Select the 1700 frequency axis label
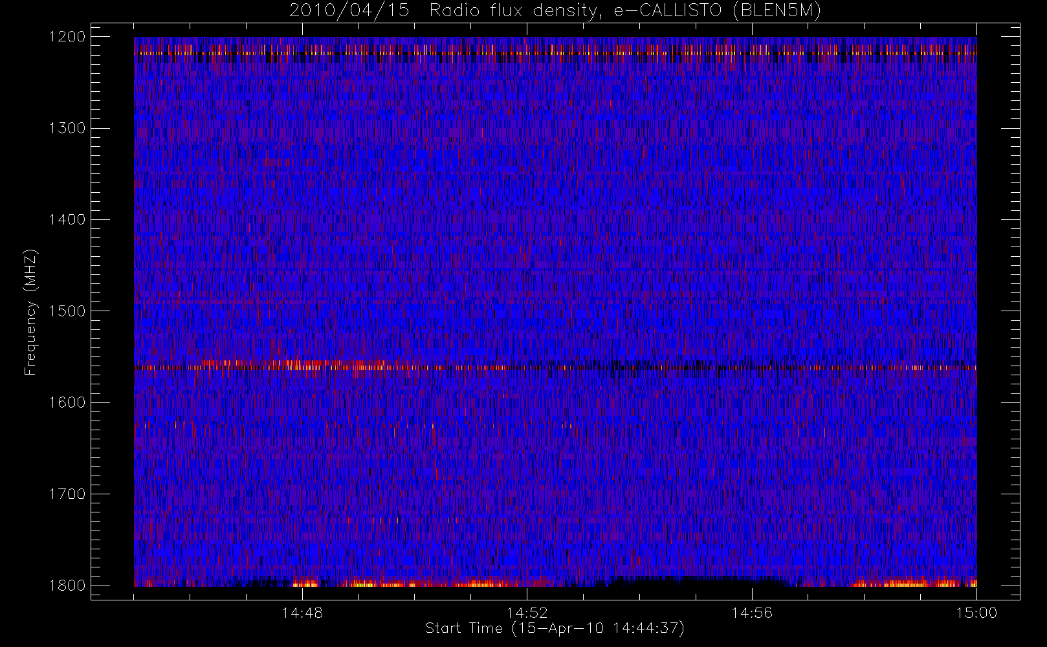Viewport: 1047px width, 647px height. pyautogui.click(x=67, y=494)
